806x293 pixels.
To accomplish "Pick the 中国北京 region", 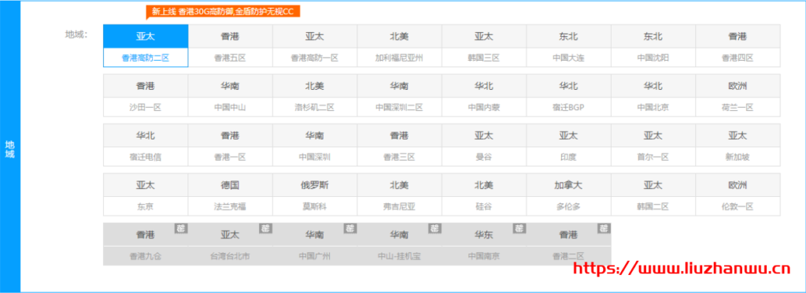I will click(653, 95).
